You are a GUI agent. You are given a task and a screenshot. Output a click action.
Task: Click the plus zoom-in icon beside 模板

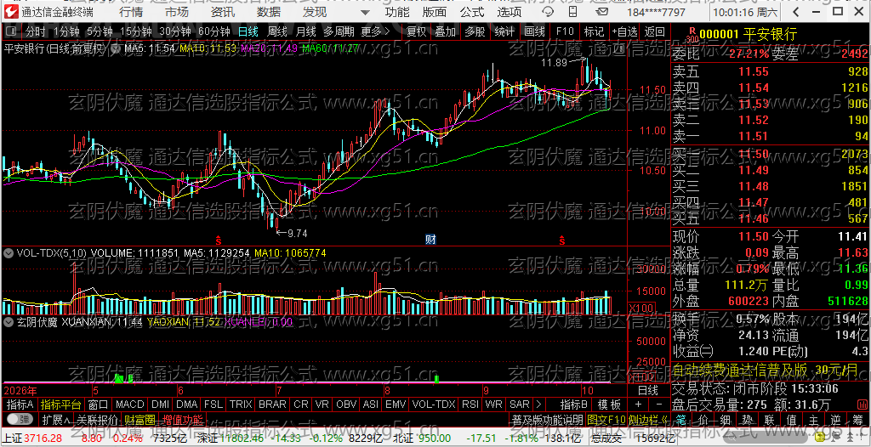pyautogui.click(x=638, y=405)
